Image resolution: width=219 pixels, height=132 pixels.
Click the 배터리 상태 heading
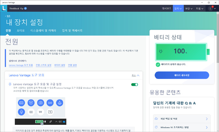click(168, 37)
